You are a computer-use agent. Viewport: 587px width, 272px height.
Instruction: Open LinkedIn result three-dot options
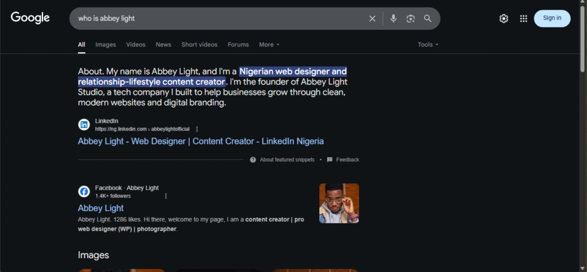click(197, 129)
